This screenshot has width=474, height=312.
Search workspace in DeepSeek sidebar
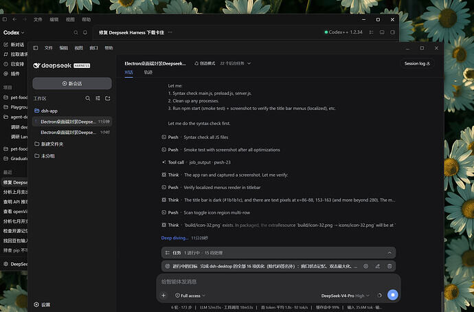point(88,98)
